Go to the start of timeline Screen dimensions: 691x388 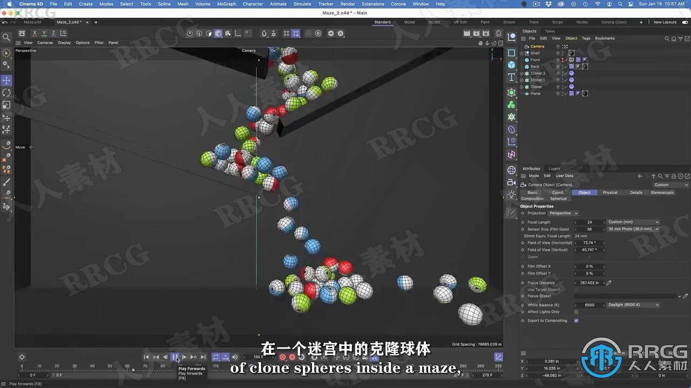point(146,357)
